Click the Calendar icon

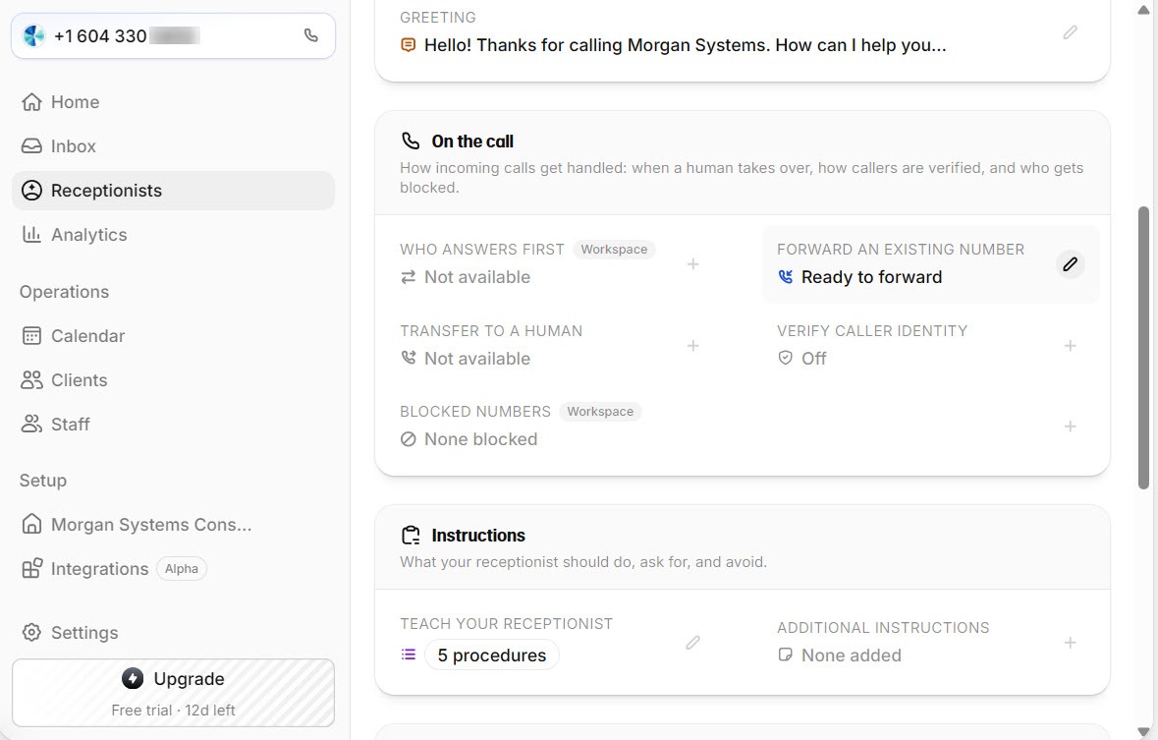point(31,336)
